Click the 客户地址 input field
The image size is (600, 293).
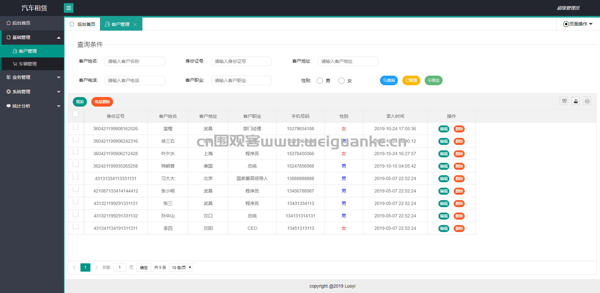pos(348,61)
